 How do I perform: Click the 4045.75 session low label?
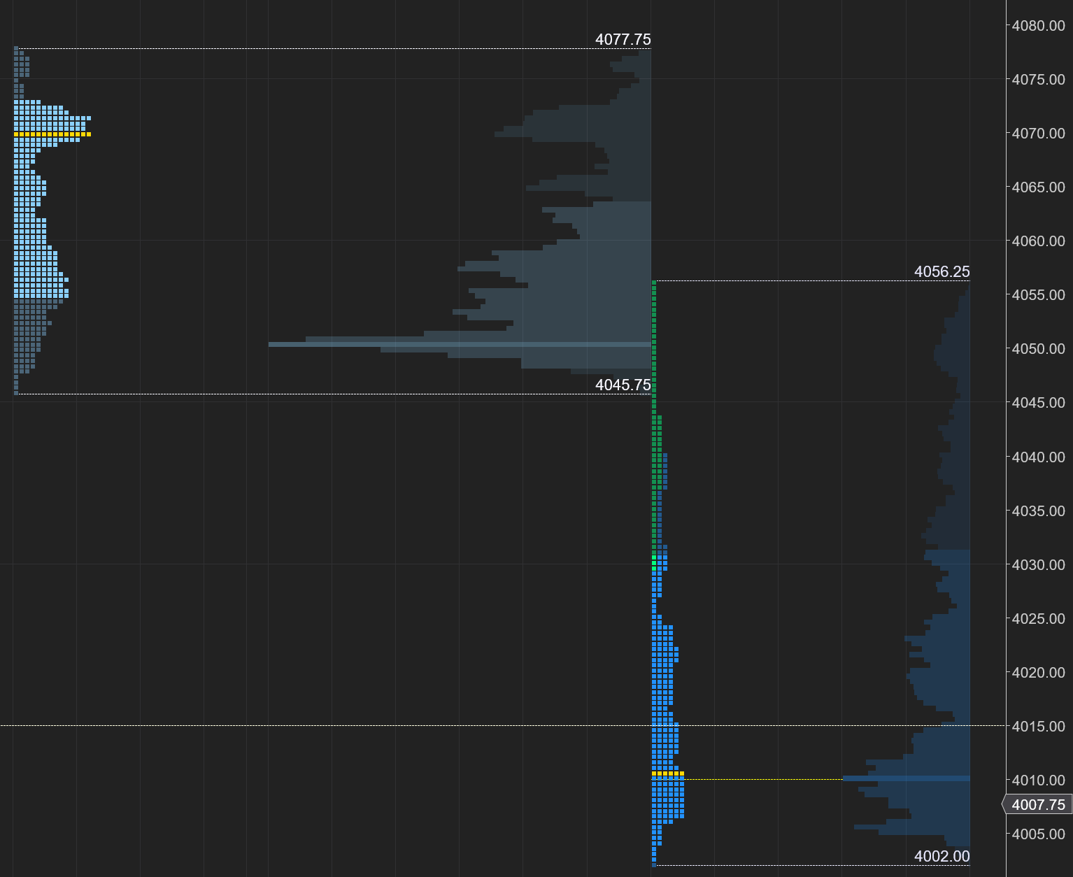click(x=623, y=385)
